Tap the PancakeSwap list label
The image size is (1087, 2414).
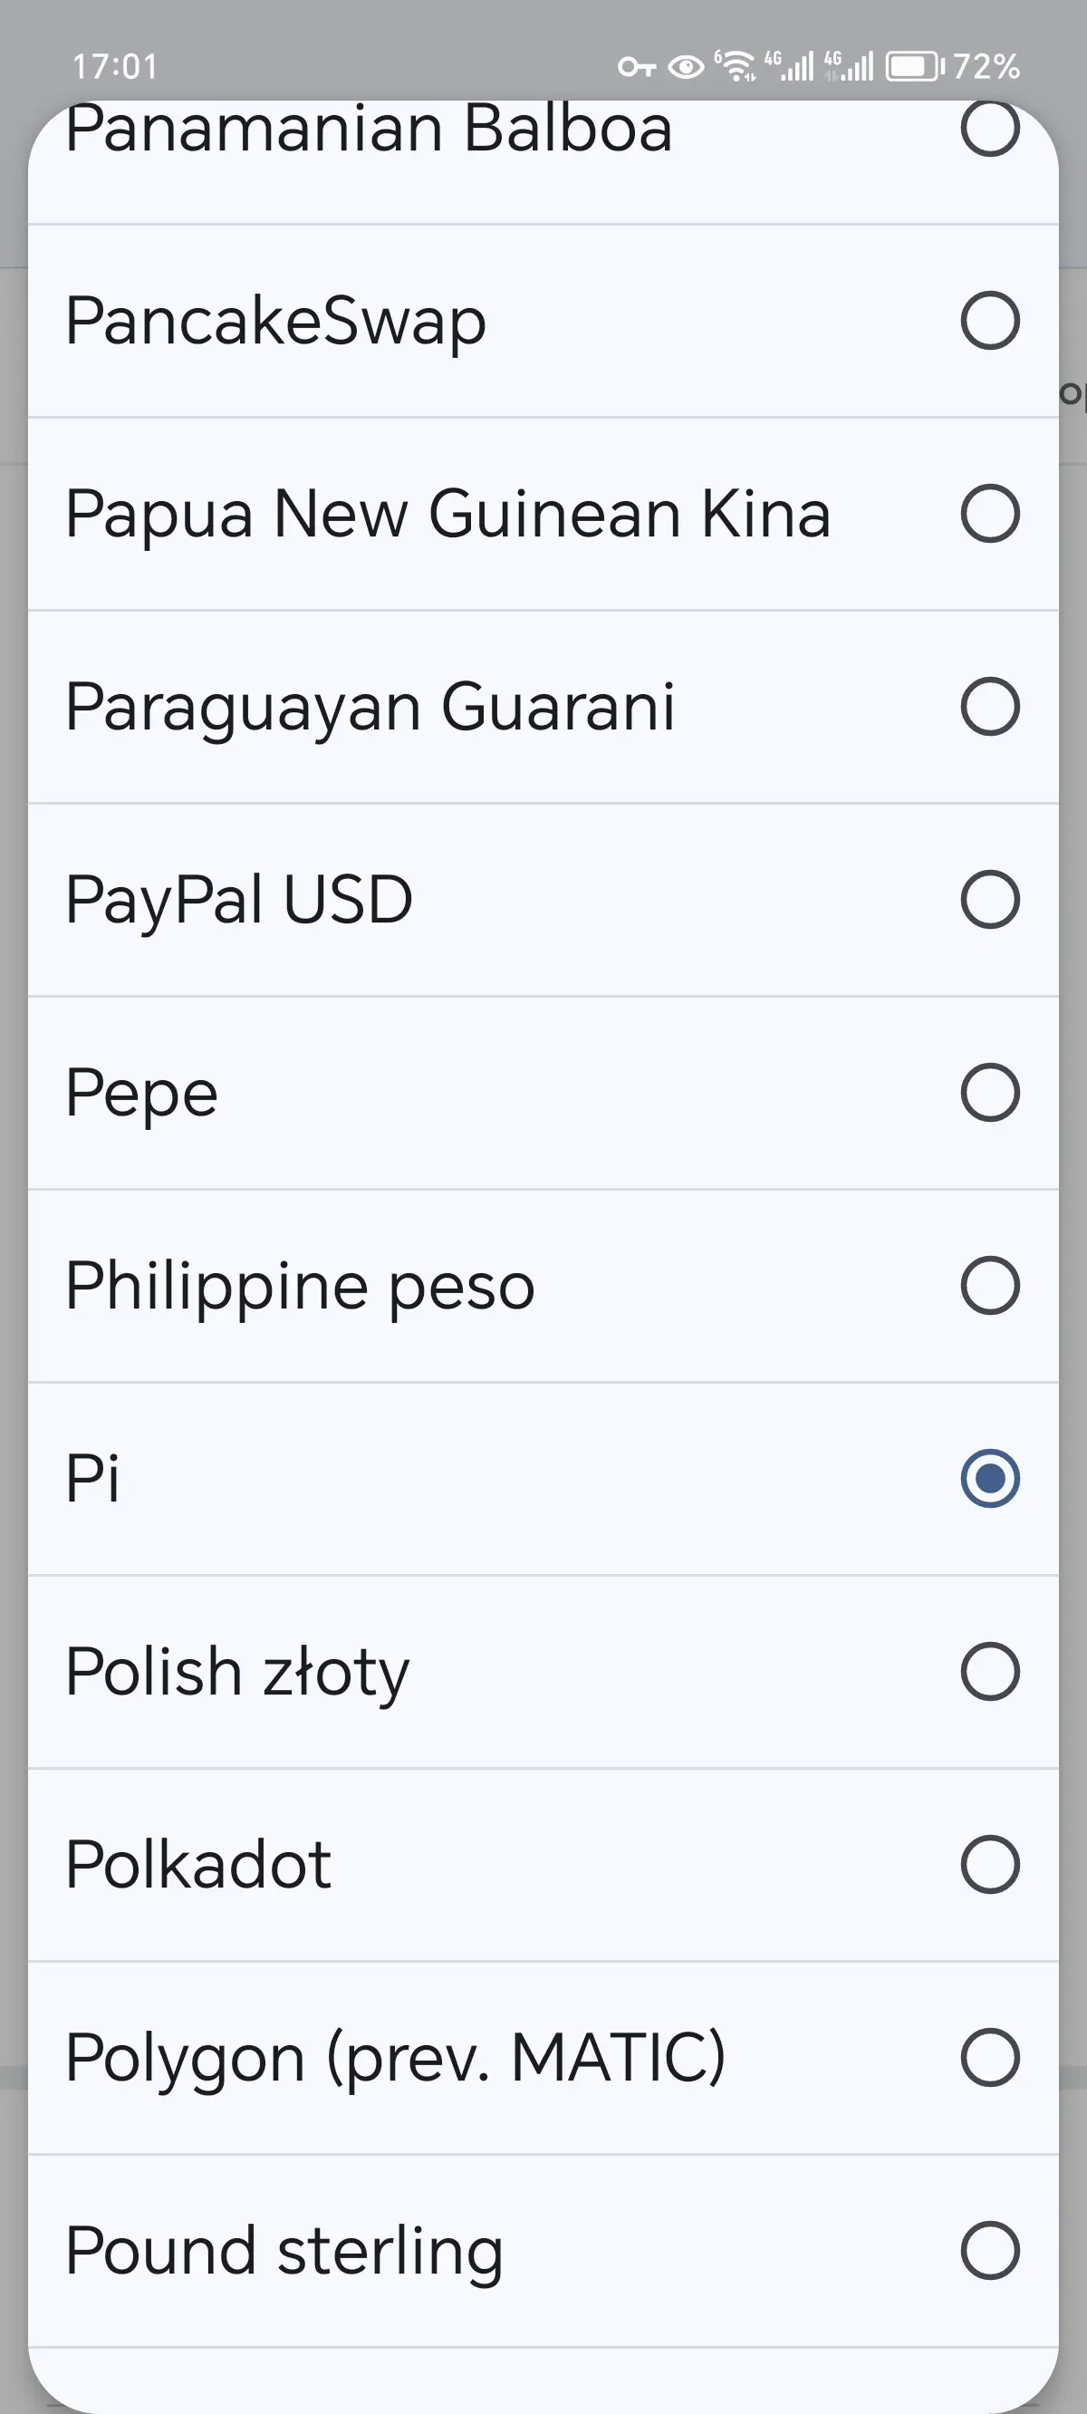point(275,322)
